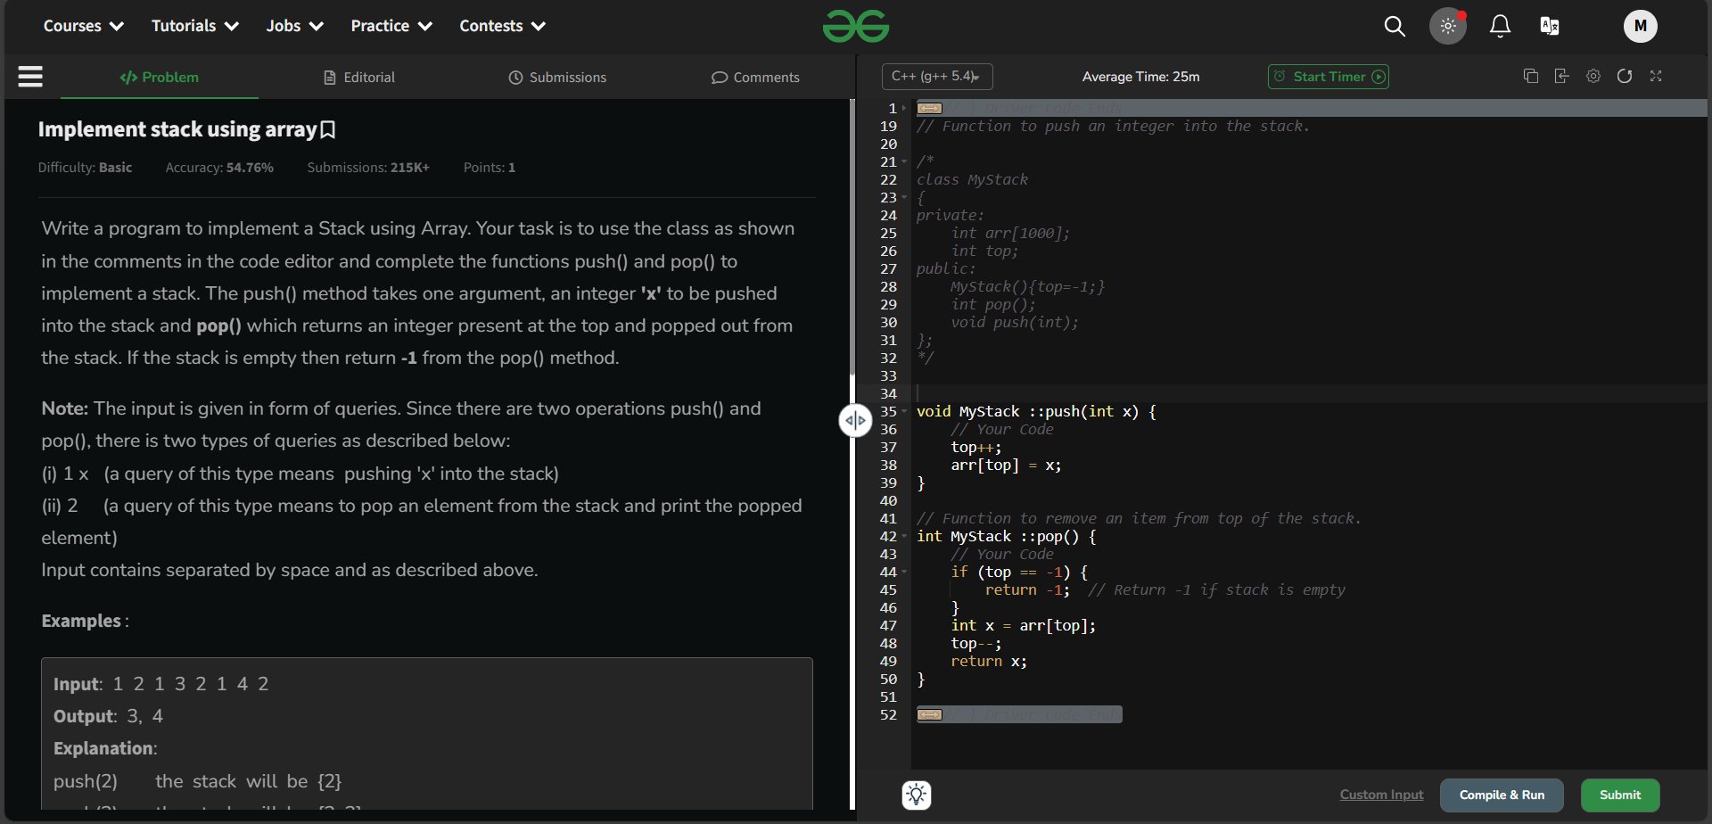Open the Submissions tab
The height and width of the screenshot is (824, 1712).
[x=557, y=78]
